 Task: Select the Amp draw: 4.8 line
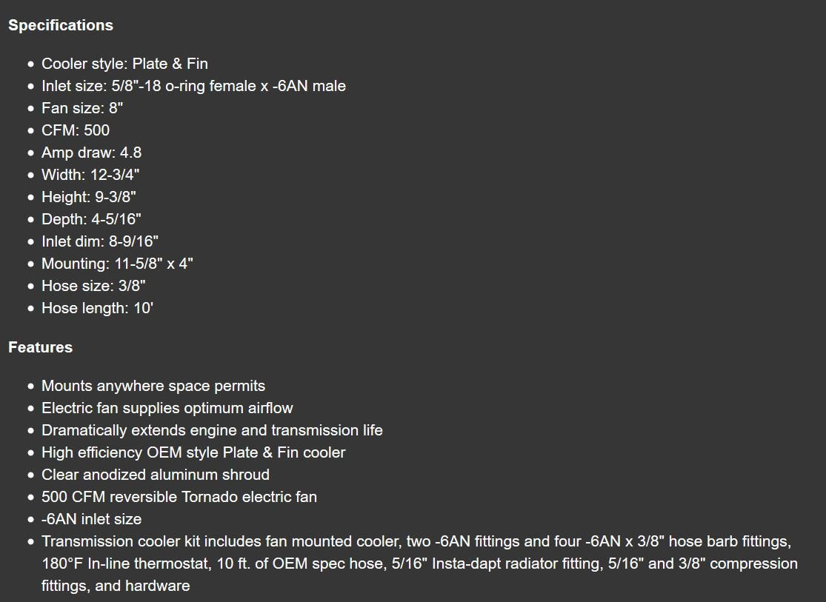coord(91,153)
